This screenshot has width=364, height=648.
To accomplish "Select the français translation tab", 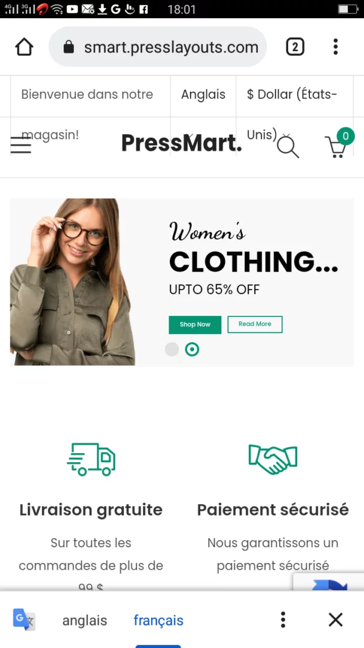I will [x=158, y=620].
